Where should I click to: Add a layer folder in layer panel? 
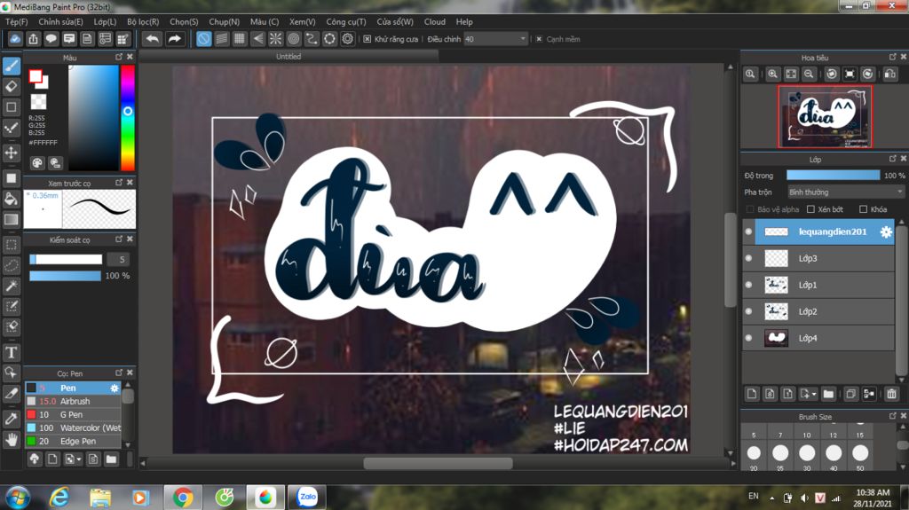pos(828,394)
